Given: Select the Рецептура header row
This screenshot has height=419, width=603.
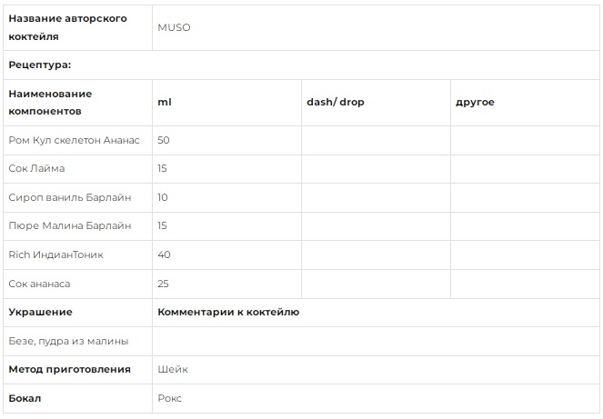Looking at the screenshot, I should tap(301, 65).
